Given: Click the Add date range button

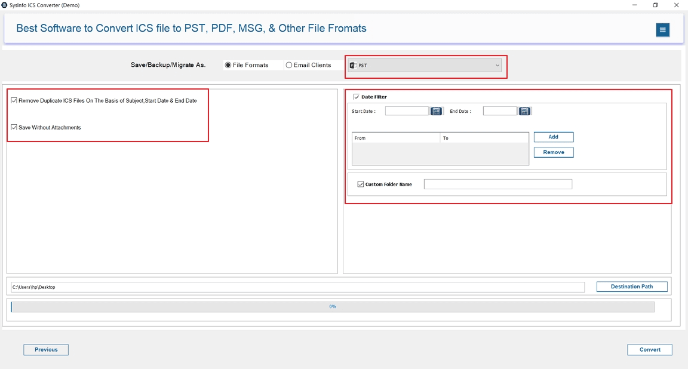Looking at the screenshot, I should 553,137.
